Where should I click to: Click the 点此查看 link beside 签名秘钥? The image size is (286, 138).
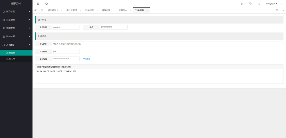click(87, 59)
